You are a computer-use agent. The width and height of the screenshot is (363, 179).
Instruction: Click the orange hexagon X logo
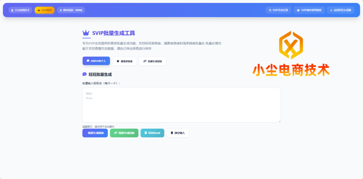coord(291,46)
